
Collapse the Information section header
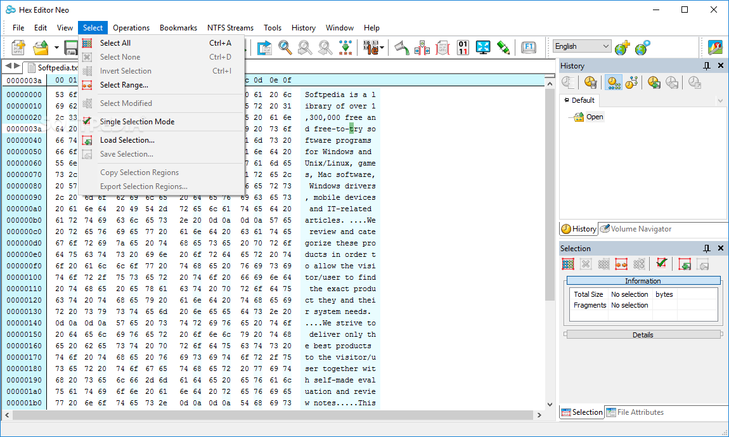(x=643, y=280)
